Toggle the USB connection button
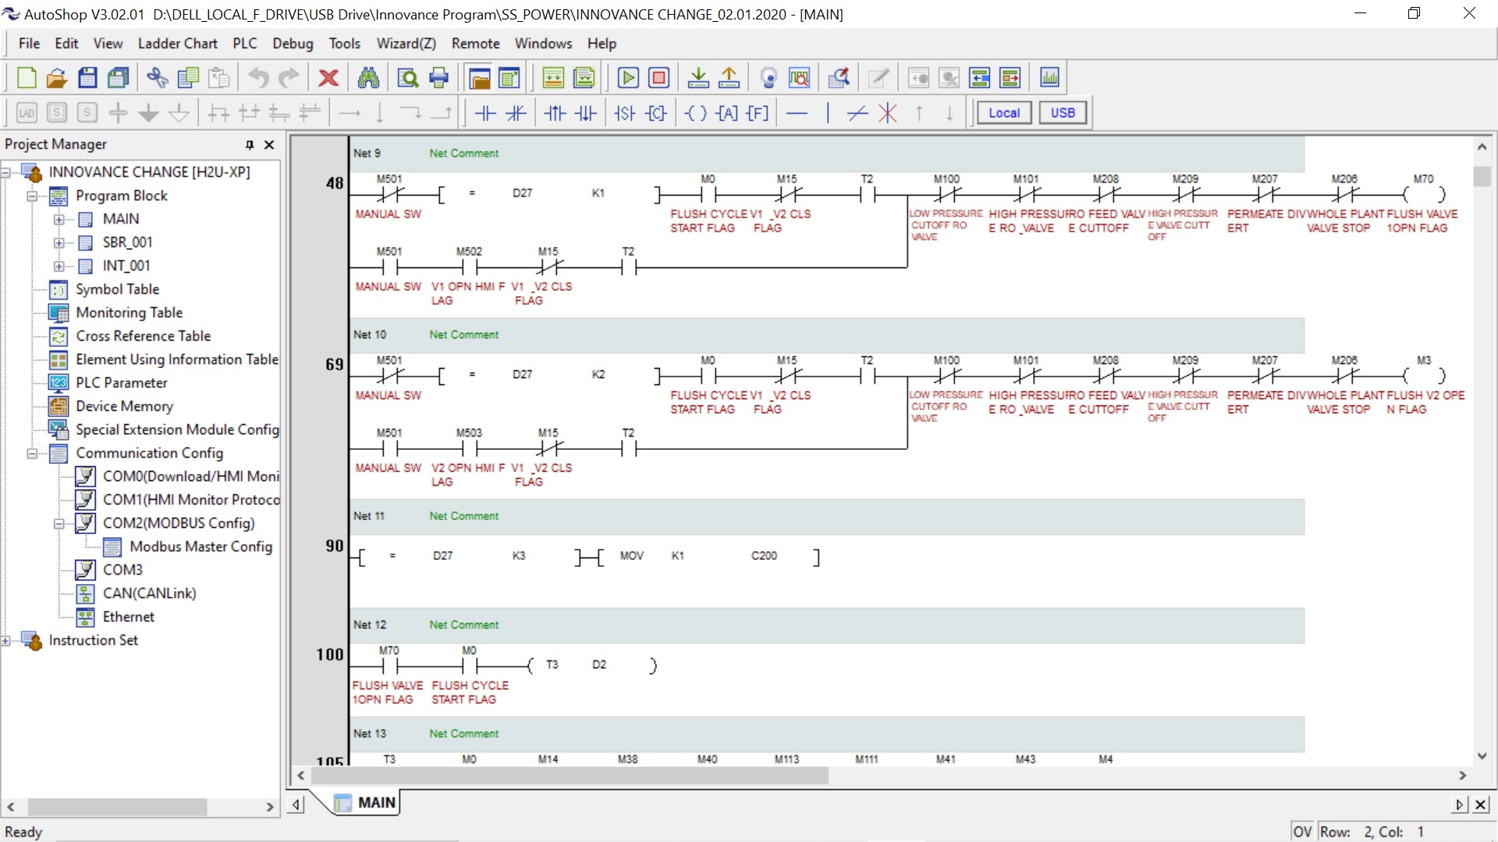This screenshot has height=842, width=1498. [1062, 113]
